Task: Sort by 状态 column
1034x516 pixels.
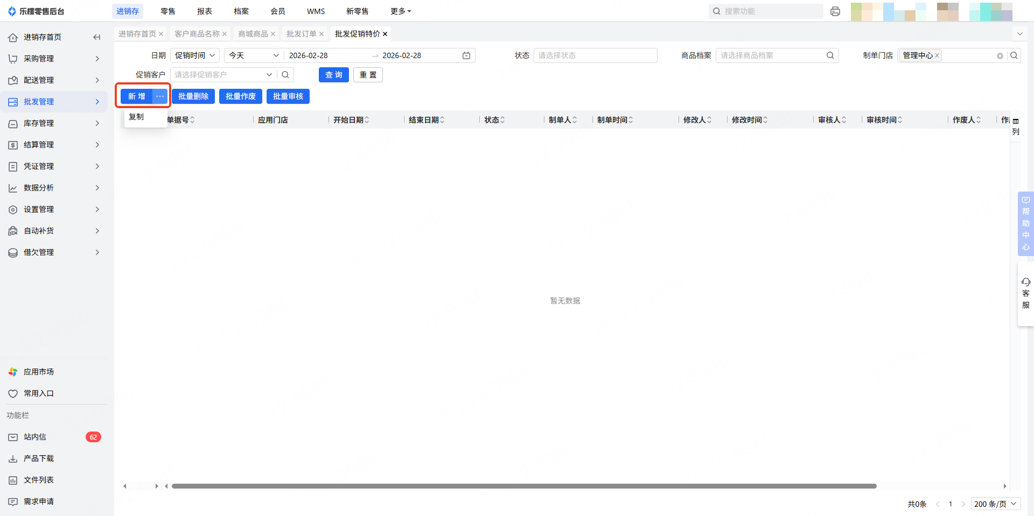Action: [502, 120]
